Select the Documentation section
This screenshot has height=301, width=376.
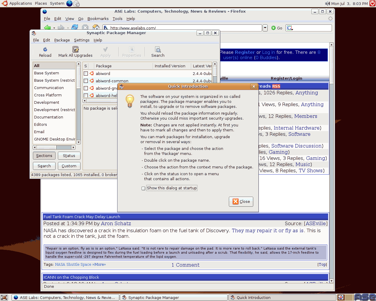pyautogui.click(x=54, y=117)
